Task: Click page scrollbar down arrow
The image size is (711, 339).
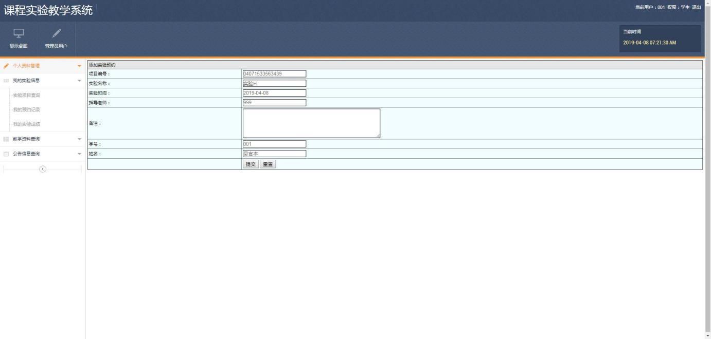Action: (x=708, y=335)
